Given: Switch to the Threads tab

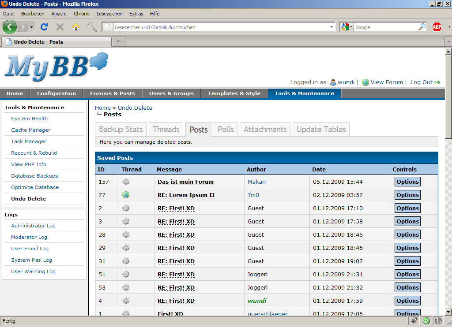Looking at the screenshot, I should pyautogui.click(x=166, y=129).
